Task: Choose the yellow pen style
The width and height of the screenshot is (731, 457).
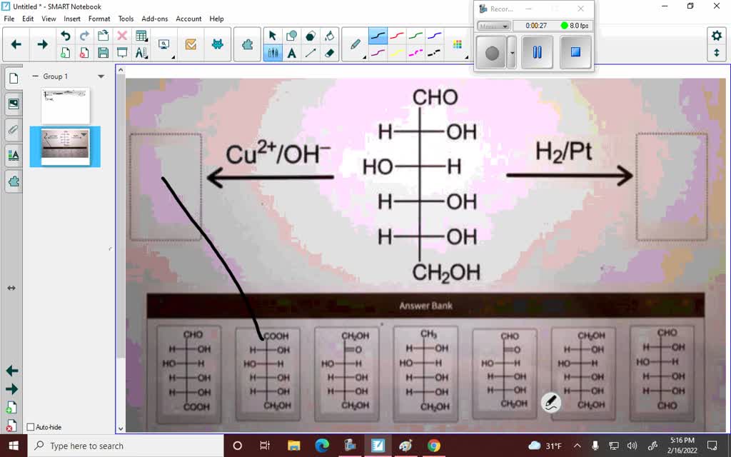Action: (x=397, y=53)
